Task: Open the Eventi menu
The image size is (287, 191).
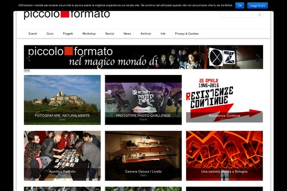Action: 33,33
